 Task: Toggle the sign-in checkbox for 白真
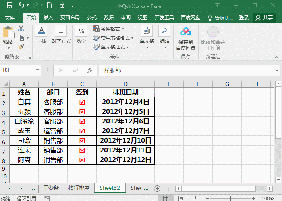click(x=82, y=102)
